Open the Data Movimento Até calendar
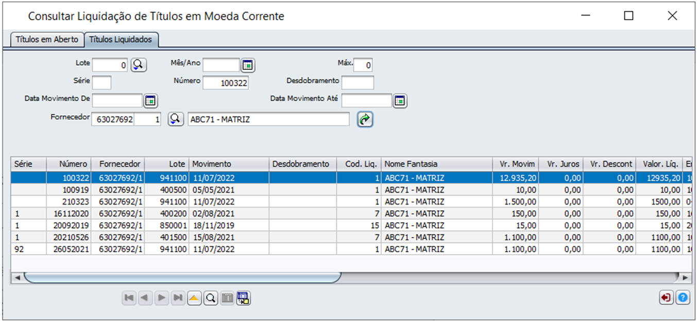This screenshot has width=697, height=321. click(x=400, y=101)
